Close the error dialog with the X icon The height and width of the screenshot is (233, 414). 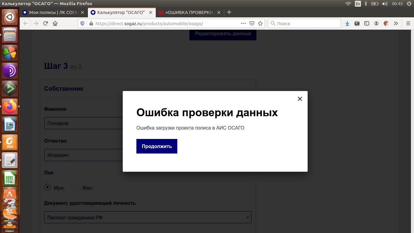pos(300,99)
